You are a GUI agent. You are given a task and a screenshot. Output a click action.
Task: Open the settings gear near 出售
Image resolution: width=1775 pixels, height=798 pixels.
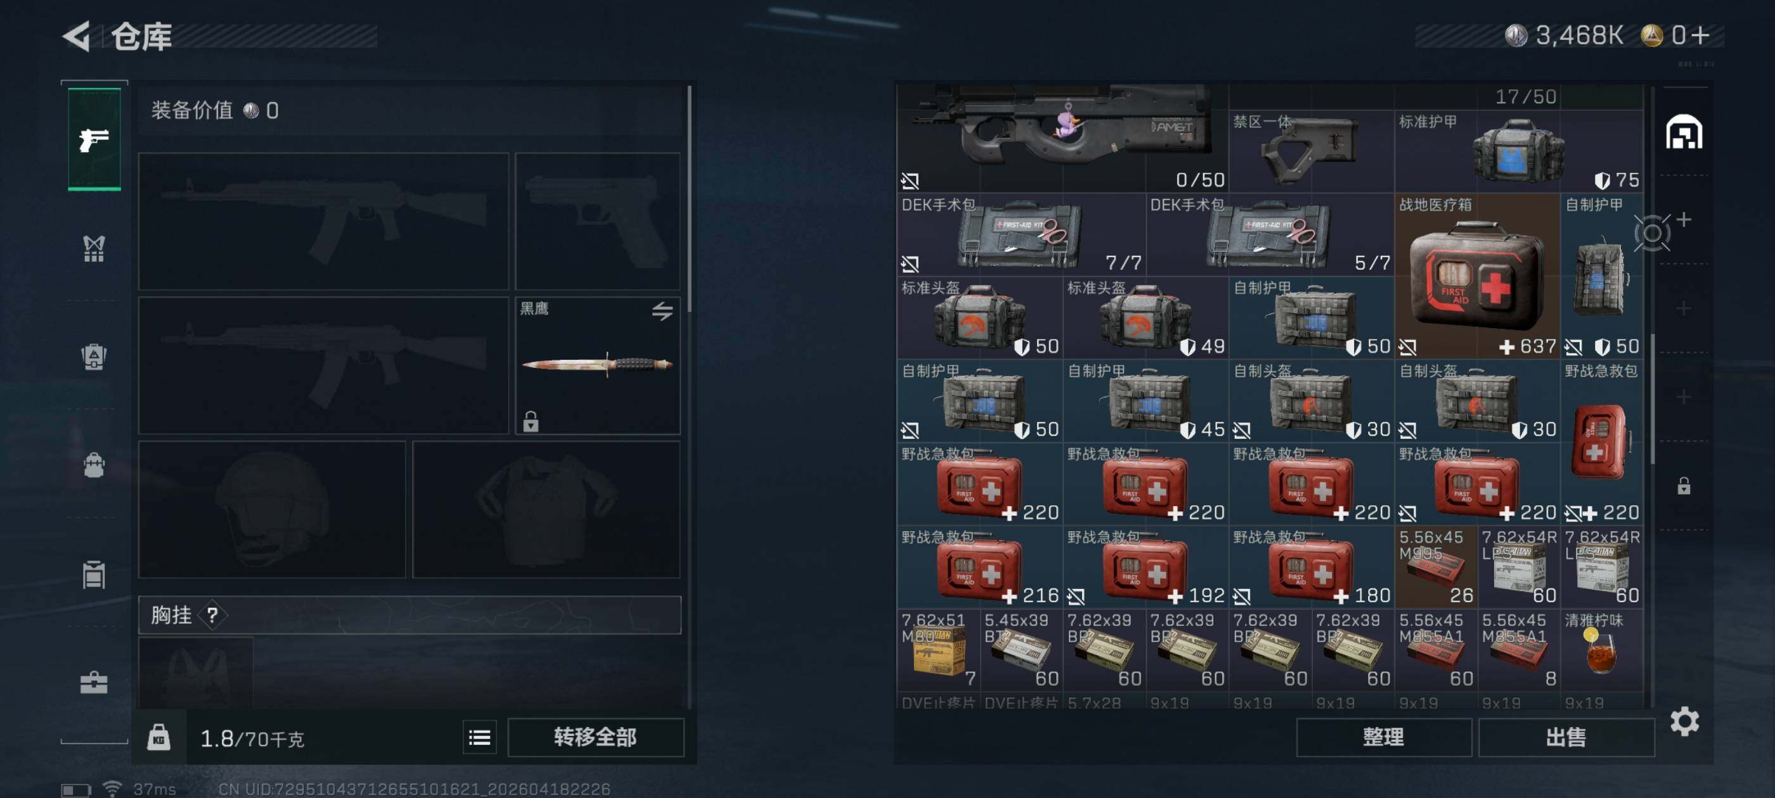coord(1684,721)
